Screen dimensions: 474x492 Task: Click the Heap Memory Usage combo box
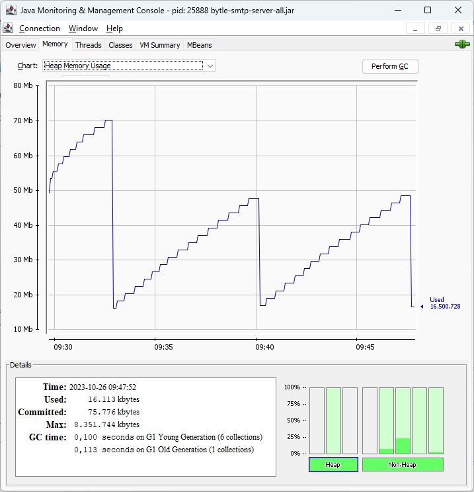pos(123,66)
